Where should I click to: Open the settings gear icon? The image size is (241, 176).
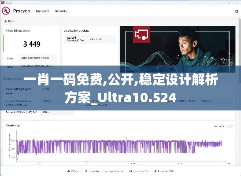[237, 11]
